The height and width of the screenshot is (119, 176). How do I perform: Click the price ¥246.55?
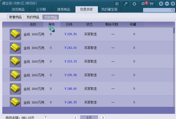point(71,102)
